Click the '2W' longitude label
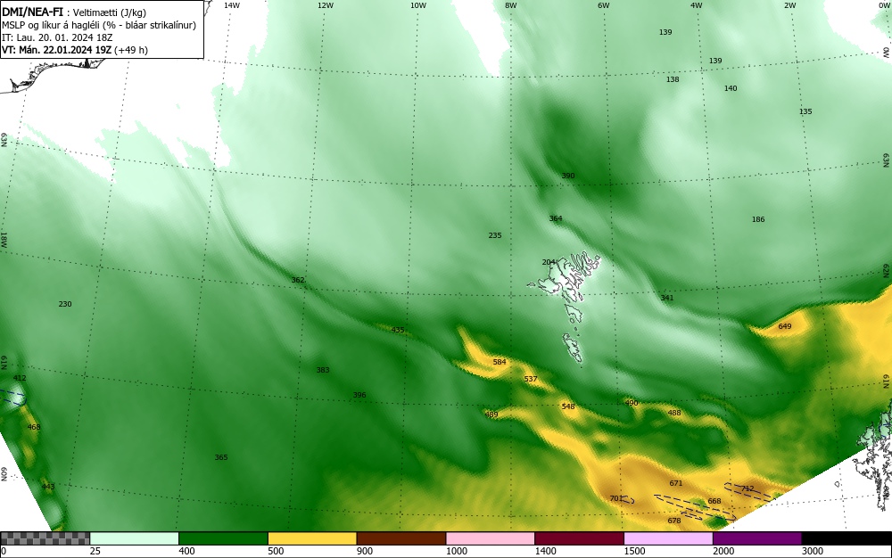The image size is (892, 558). (x=789, y=5)
